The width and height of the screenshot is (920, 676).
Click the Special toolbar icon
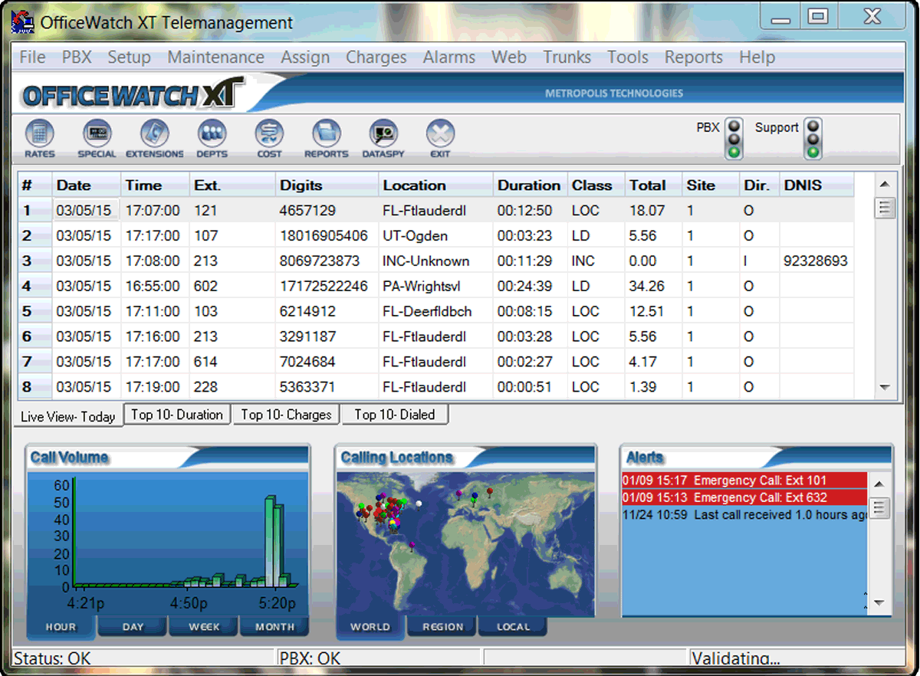97,134
